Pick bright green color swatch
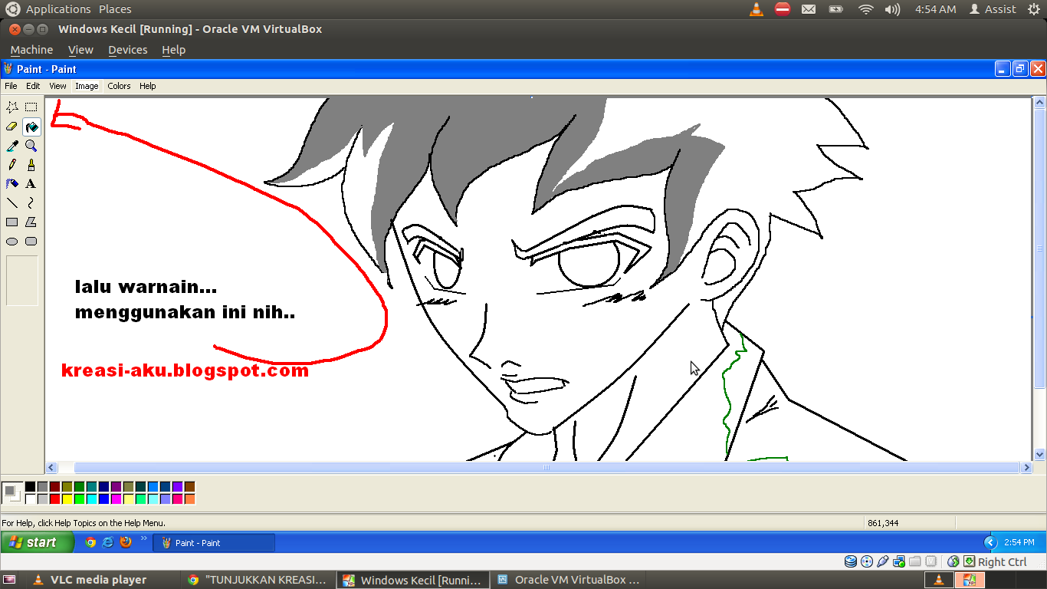The width and height of the screenshot is (1047, 589). [79, 499]
